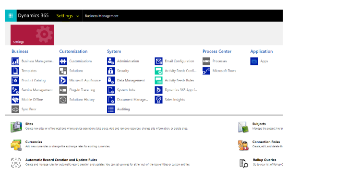Image resolution: width=360 pixels, height=180 pixels.
Task: Click the Customizations puzzle icon
Action: (x=63, y=61)
